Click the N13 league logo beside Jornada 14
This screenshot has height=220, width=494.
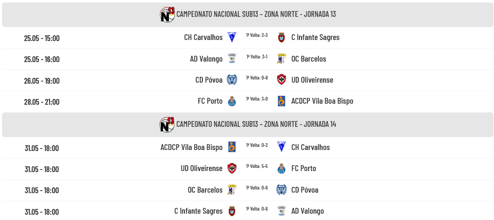pos(167,124)
